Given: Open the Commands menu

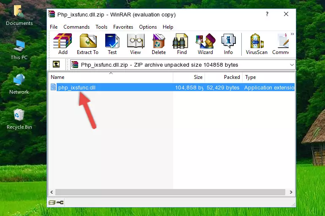Looking at the screenshot, I should [x=76, y=27].
